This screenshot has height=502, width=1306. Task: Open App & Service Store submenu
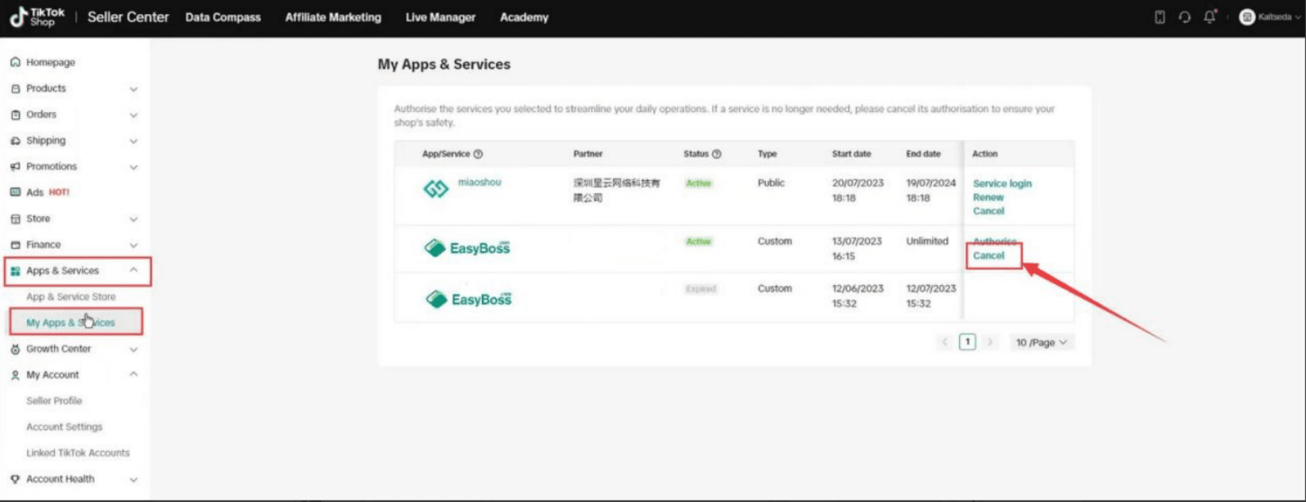(71, 297)
